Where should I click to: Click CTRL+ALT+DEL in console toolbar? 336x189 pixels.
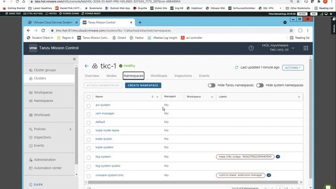point(33,14)
